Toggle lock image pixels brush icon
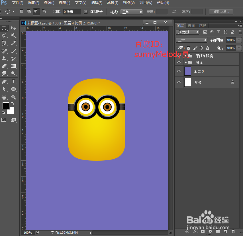Screen dimensions: 243x236 195,48
